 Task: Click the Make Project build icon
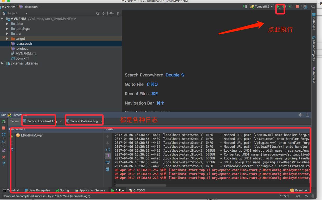click(x=245, y=7)
